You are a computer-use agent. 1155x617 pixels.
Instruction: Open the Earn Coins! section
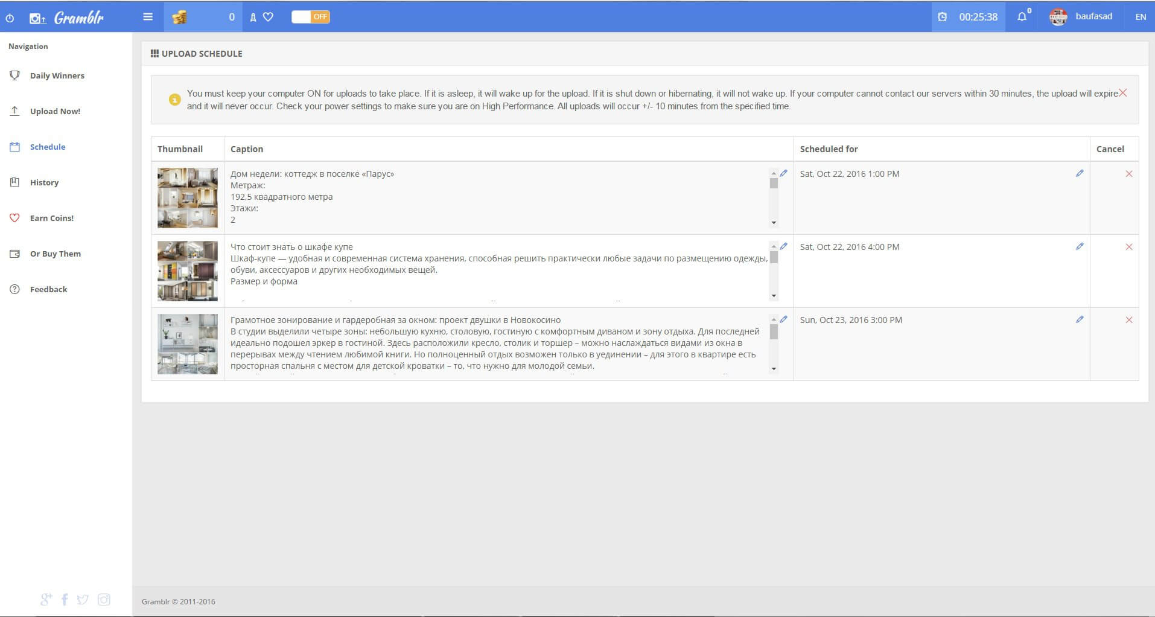pyautogui.click(x=51, y=218)
